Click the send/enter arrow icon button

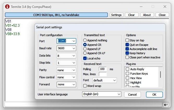pos(166,105)
